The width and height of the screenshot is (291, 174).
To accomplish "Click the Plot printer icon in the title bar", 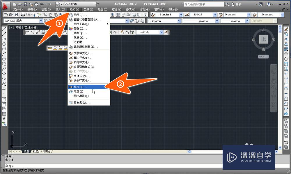I will pyautogui.click(x=36, y=4).
